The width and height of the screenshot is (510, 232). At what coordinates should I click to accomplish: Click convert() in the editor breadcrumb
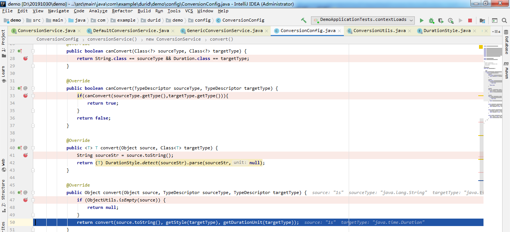pyautogui.click(x=221, y=39)
